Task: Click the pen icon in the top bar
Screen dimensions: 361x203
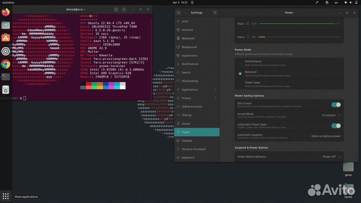Action: (317, 3)
